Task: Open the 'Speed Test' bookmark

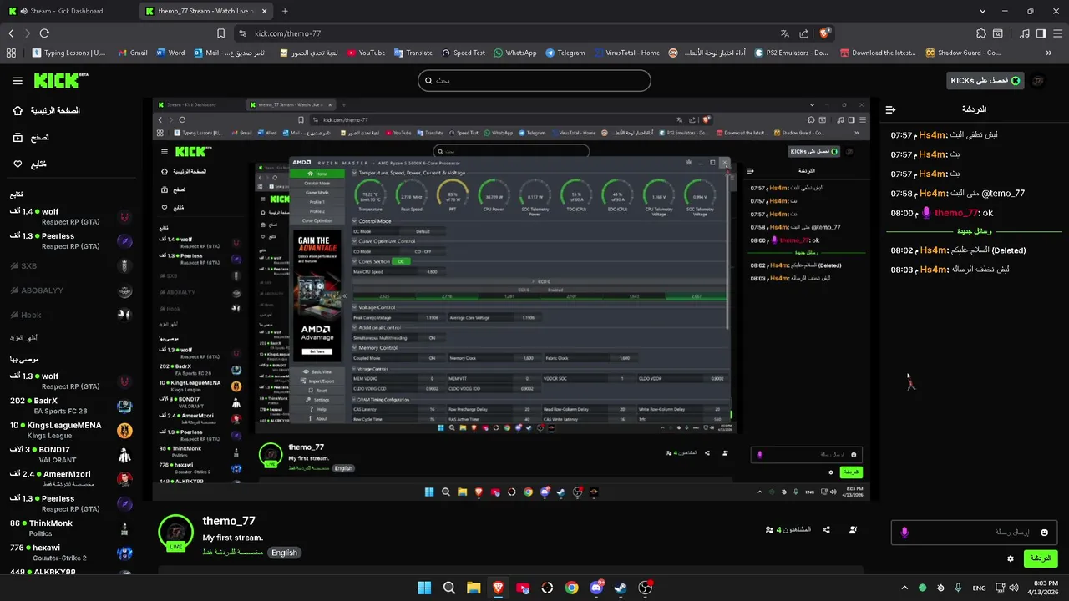Action: pyautogui.click(x=464, y=53)
